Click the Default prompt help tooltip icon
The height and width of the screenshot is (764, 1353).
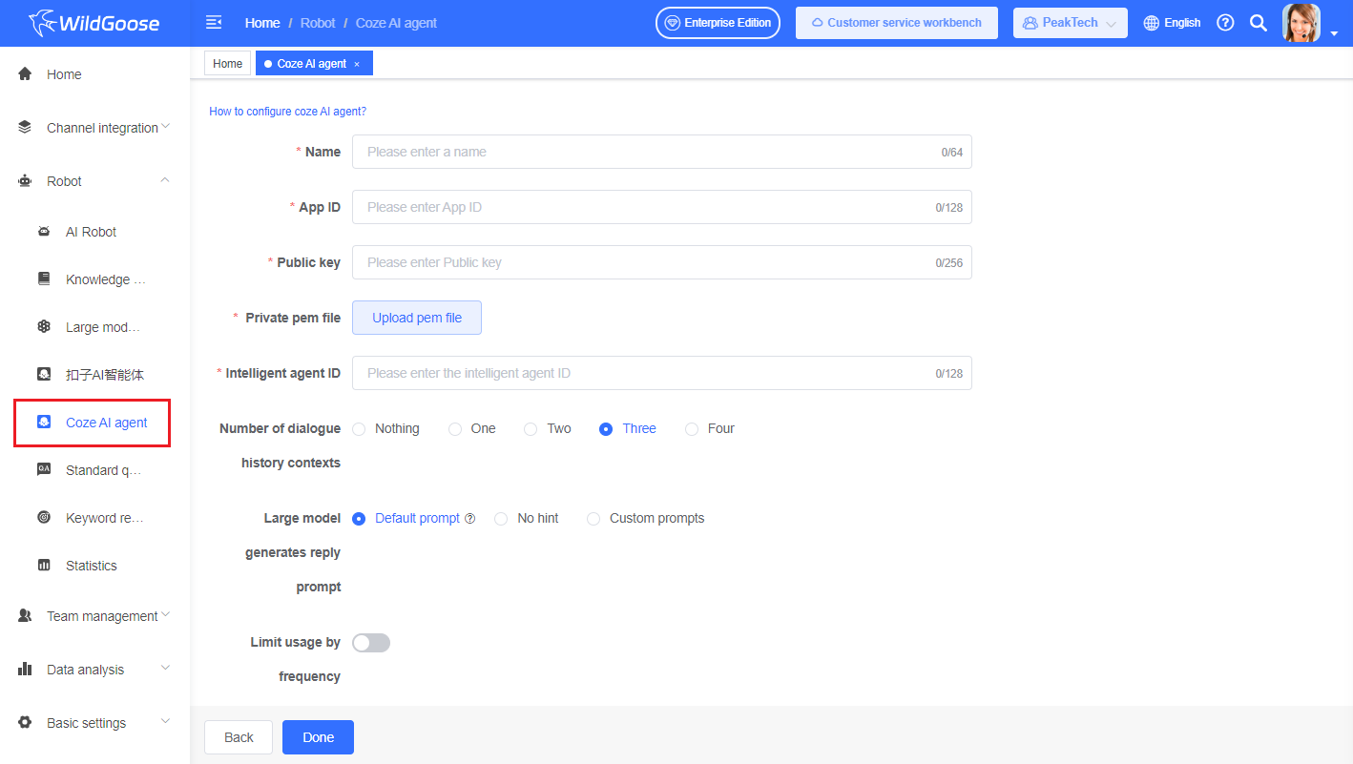tap(469, 519)
